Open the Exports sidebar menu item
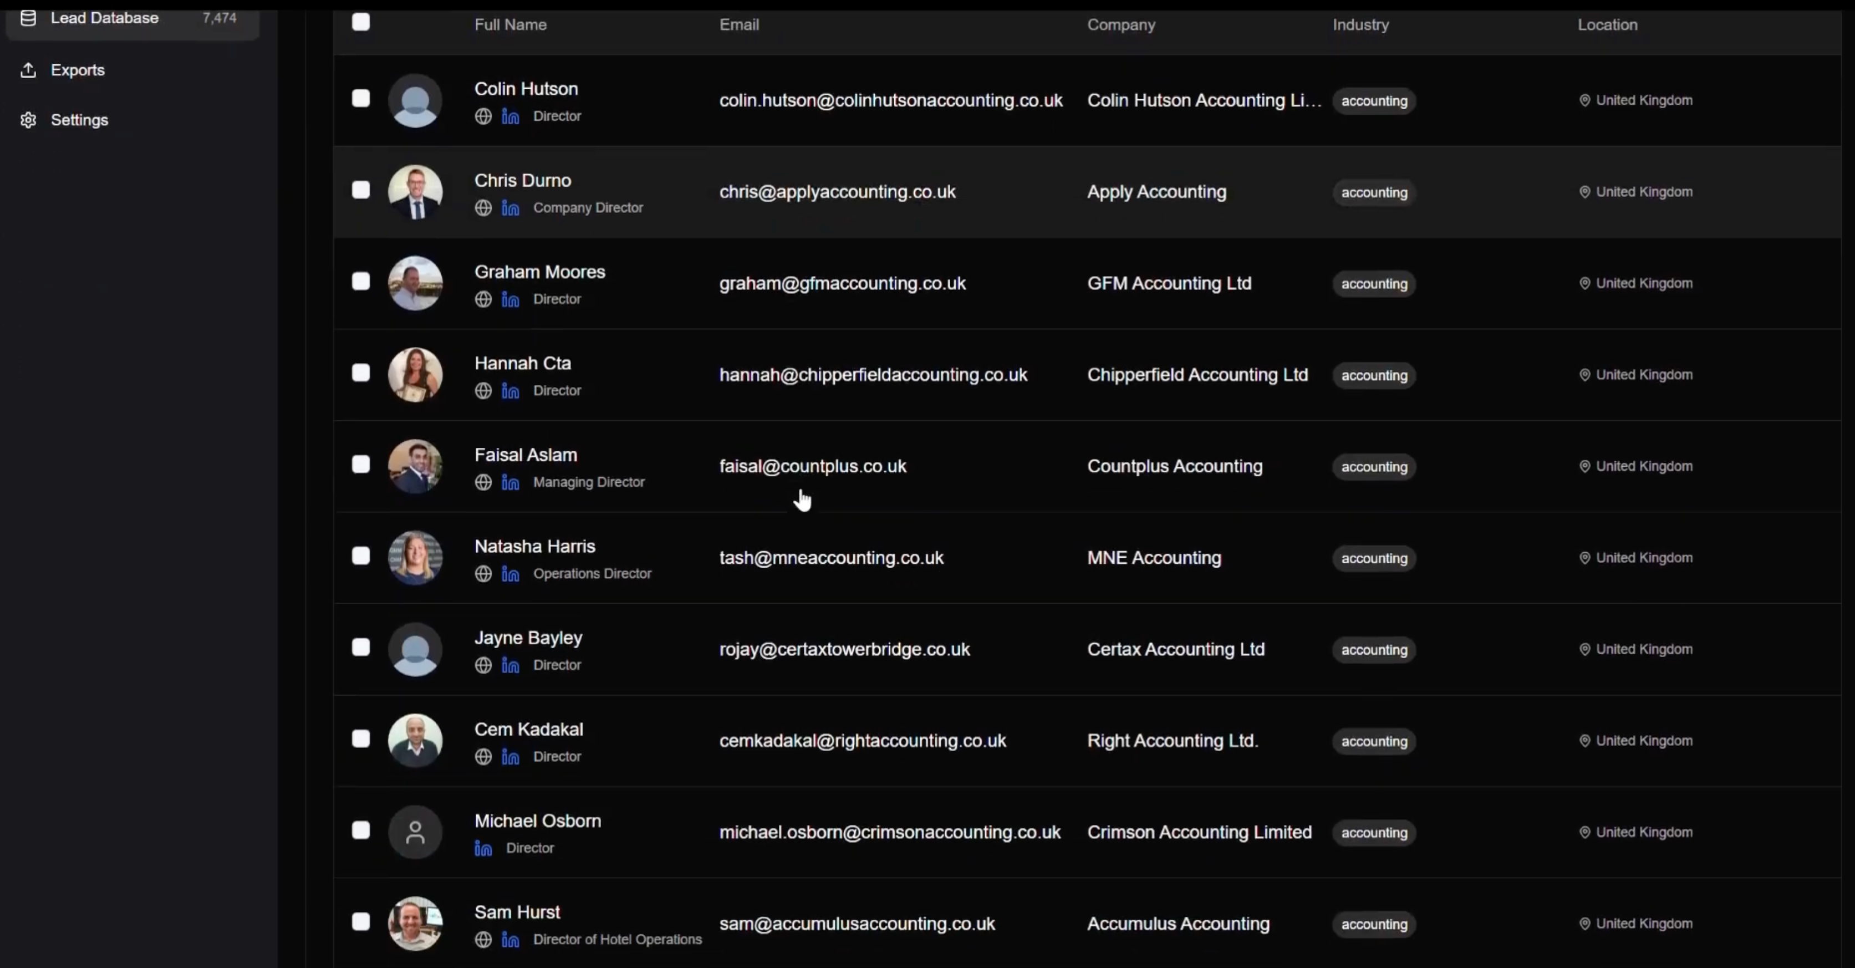 click(x=78, y=70)
